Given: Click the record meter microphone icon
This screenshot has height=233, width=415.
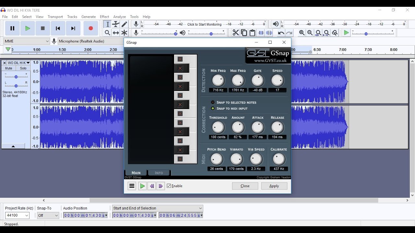Looking at the screenshot, I should pyautogui.click(x=136, y=24).
